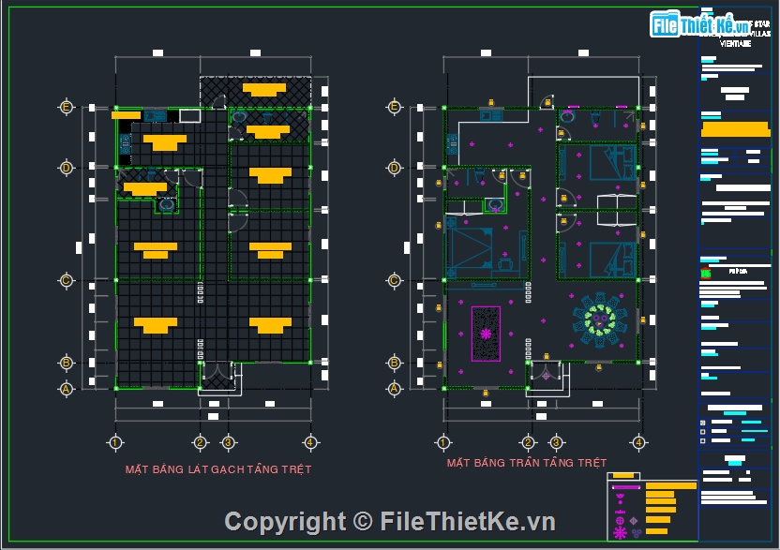Select the round dining table in ceiling plan
Screen dimensions: 780x550
tap(600, 320)
